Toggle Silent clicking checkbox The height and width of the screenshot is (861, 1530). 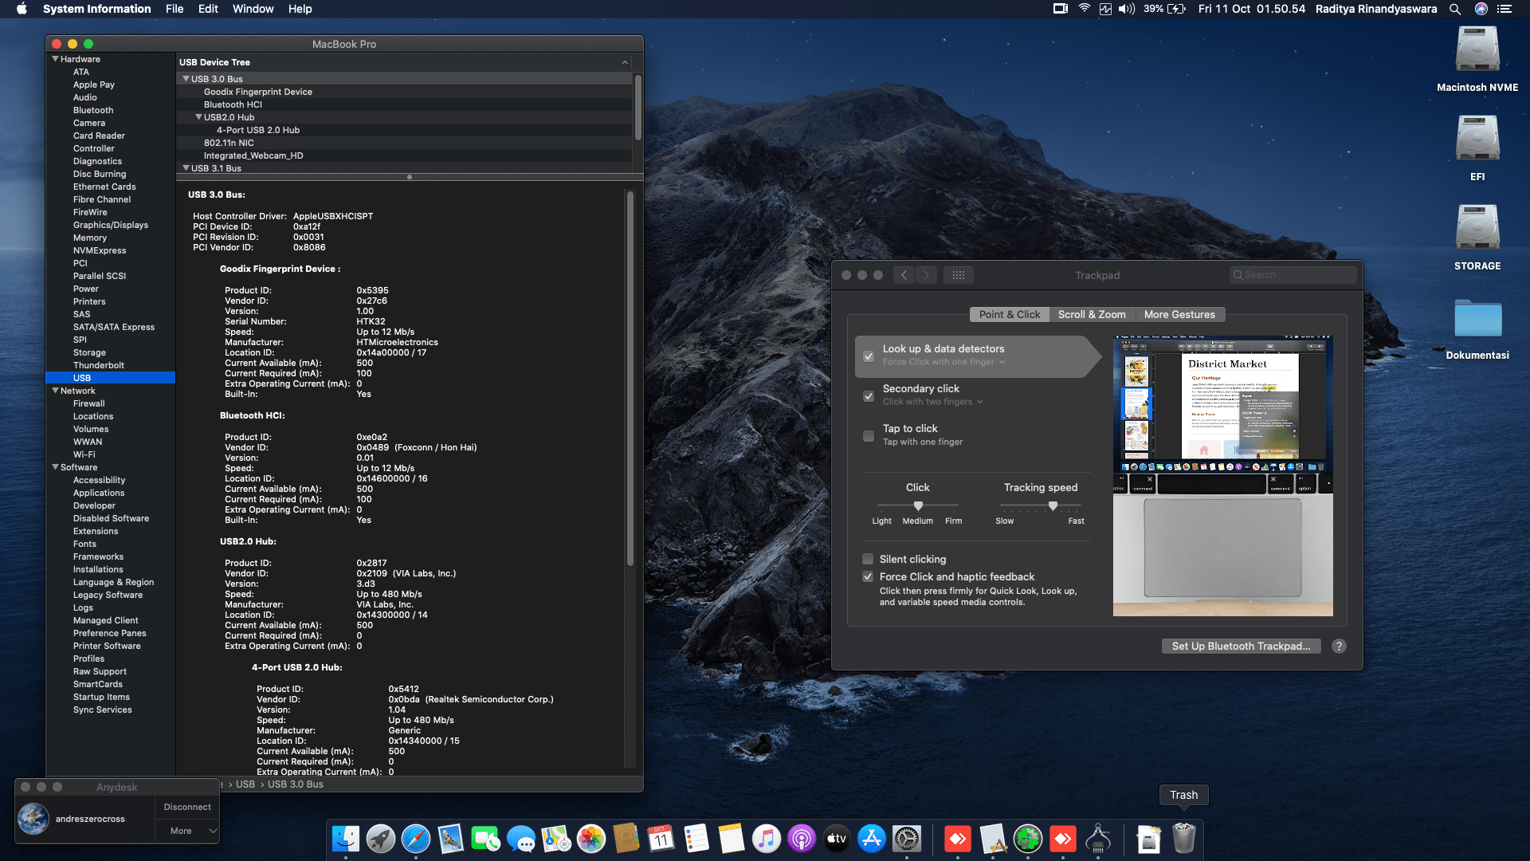(868, 559)
